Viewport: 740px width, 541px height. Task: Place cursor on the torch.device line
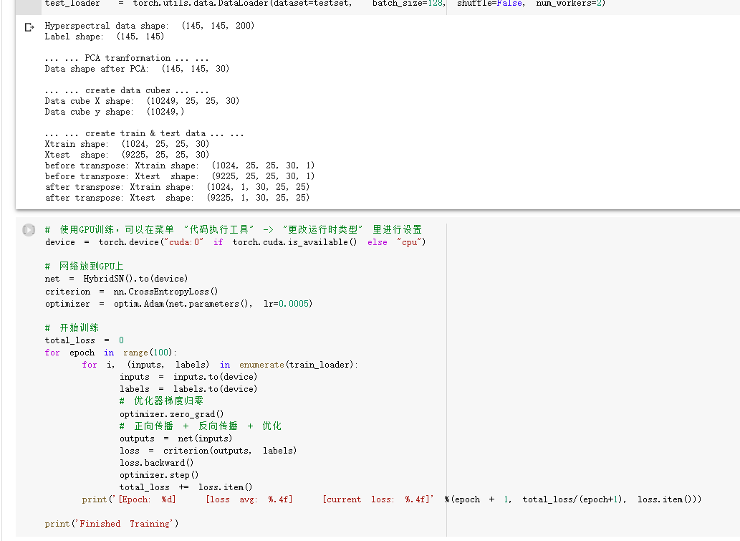[236, 242]
